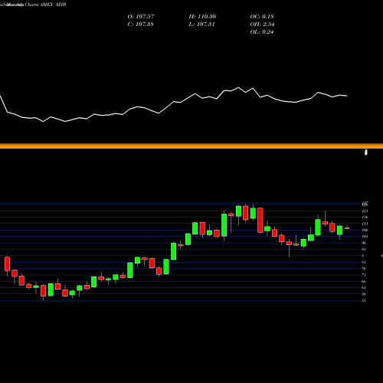Click the 71 price axis label
This screenshot has width=383, height=383.
pos(364,275)
